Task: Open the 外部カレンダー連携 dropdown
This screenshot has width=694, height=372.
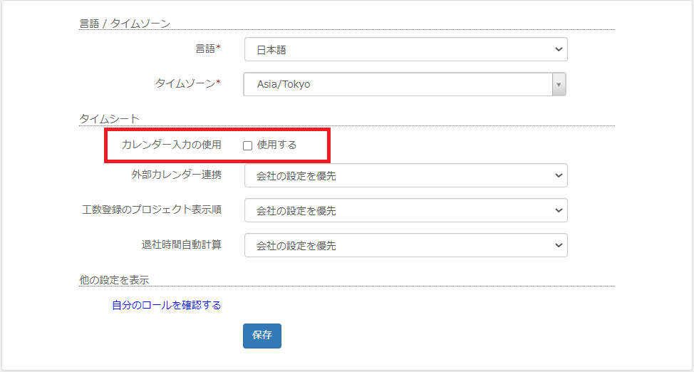Action: coord(406,175)
